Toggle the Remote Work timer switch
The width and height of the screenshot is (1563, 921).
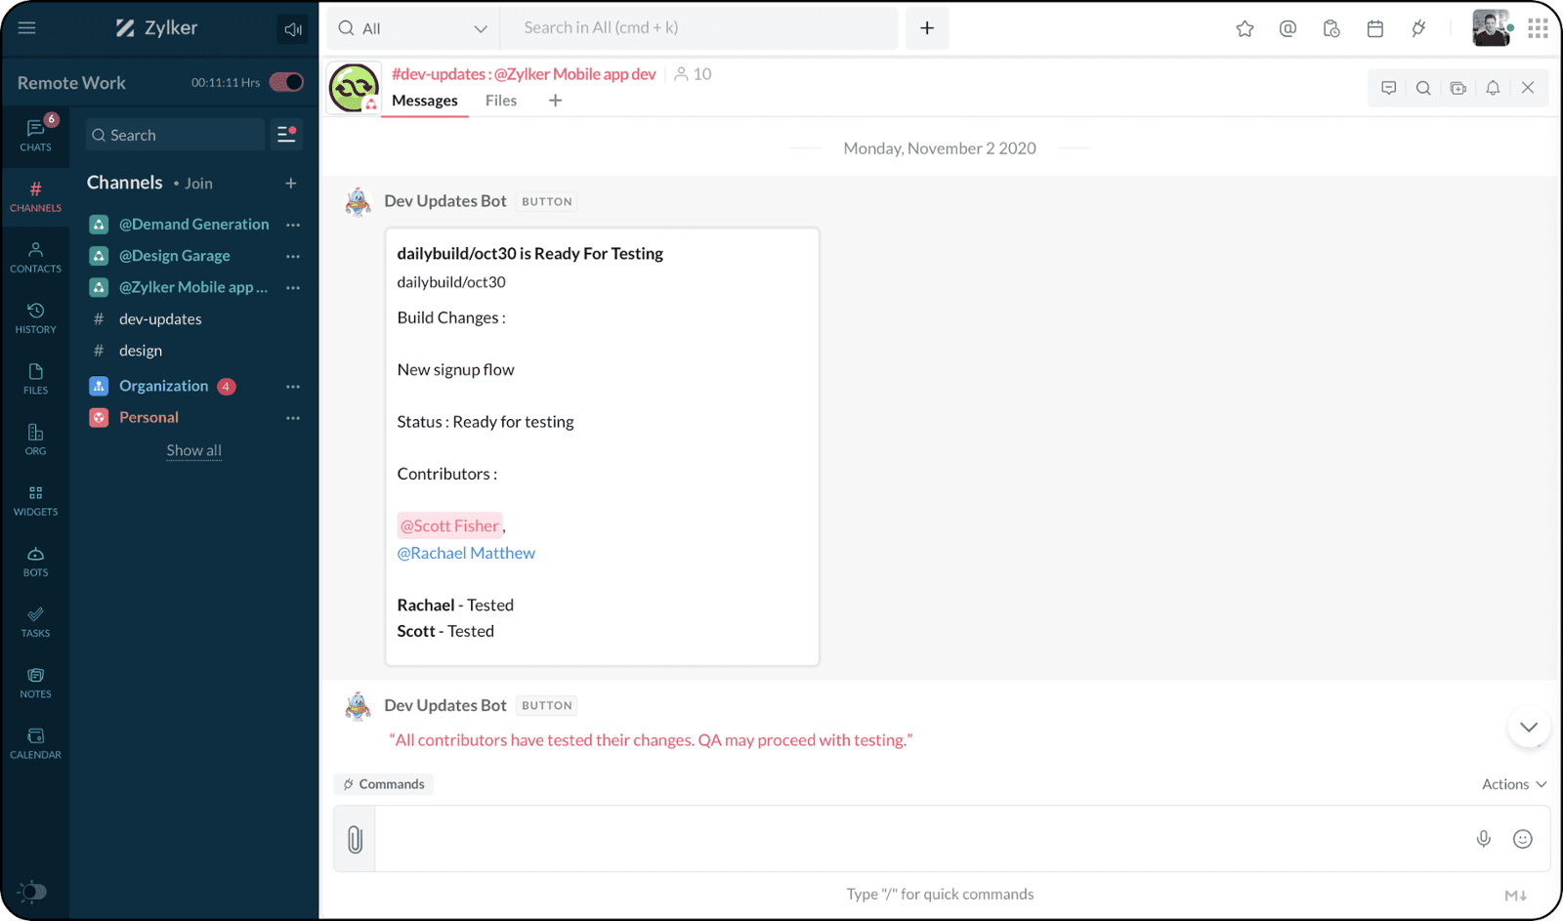(286, 82)
